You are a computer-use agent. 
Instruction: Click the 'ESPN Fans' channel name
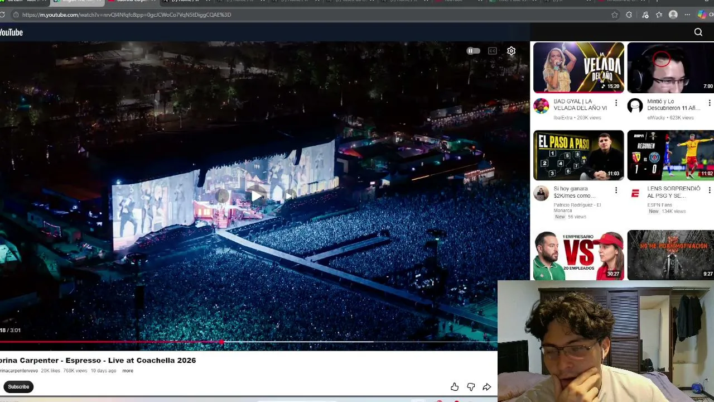pos(659,205)
